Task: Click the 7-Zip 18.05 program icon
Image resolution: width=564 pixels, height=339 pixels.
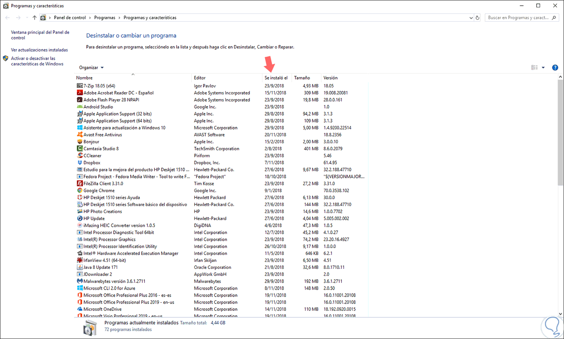Action: pyautogui.click(x=80, y=86)
